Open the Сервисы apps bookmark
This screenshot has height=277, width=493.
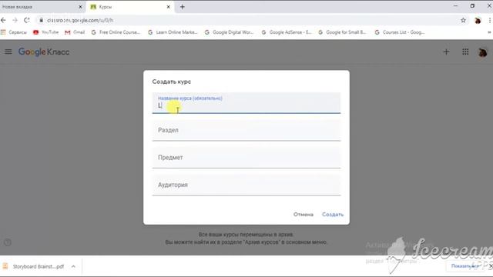(x=14, y=32)
